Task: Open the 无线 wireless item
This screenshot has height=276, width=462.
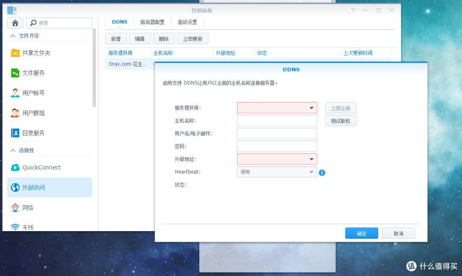Action: point(50,227)
